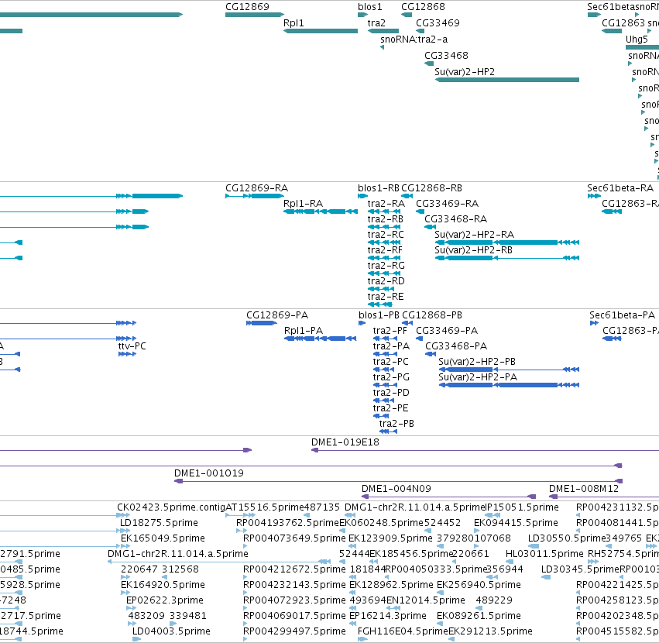The image size is (659, 643).
Task: Select EST EK256940.5prime
Action: tap(479, 585)
